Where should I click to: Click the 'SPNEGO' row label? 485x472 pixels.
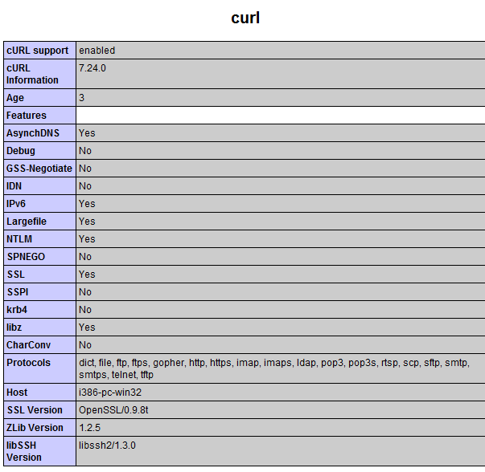(x=26, y=257)
